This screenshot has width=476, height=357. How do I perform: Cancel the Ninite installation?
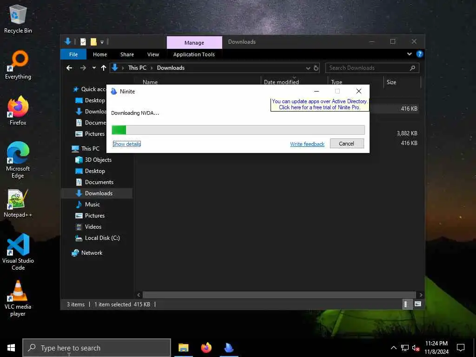[x=347, y=144]
